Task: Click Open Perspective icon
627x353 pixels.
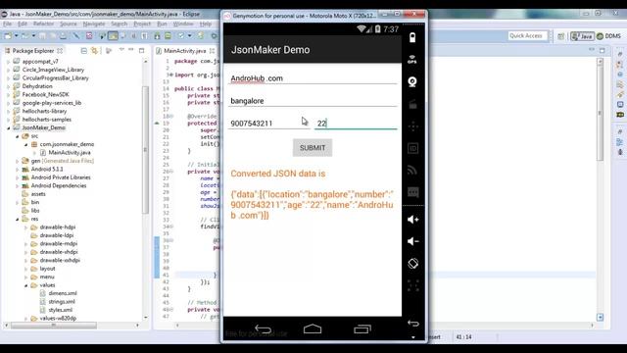Action: (x=561, y=36)
